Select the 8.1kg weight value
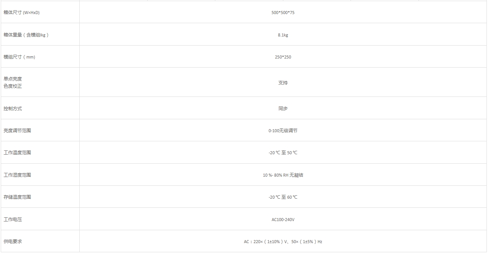The height and width of the screenshot is (253, 488). tap(283, 35)
